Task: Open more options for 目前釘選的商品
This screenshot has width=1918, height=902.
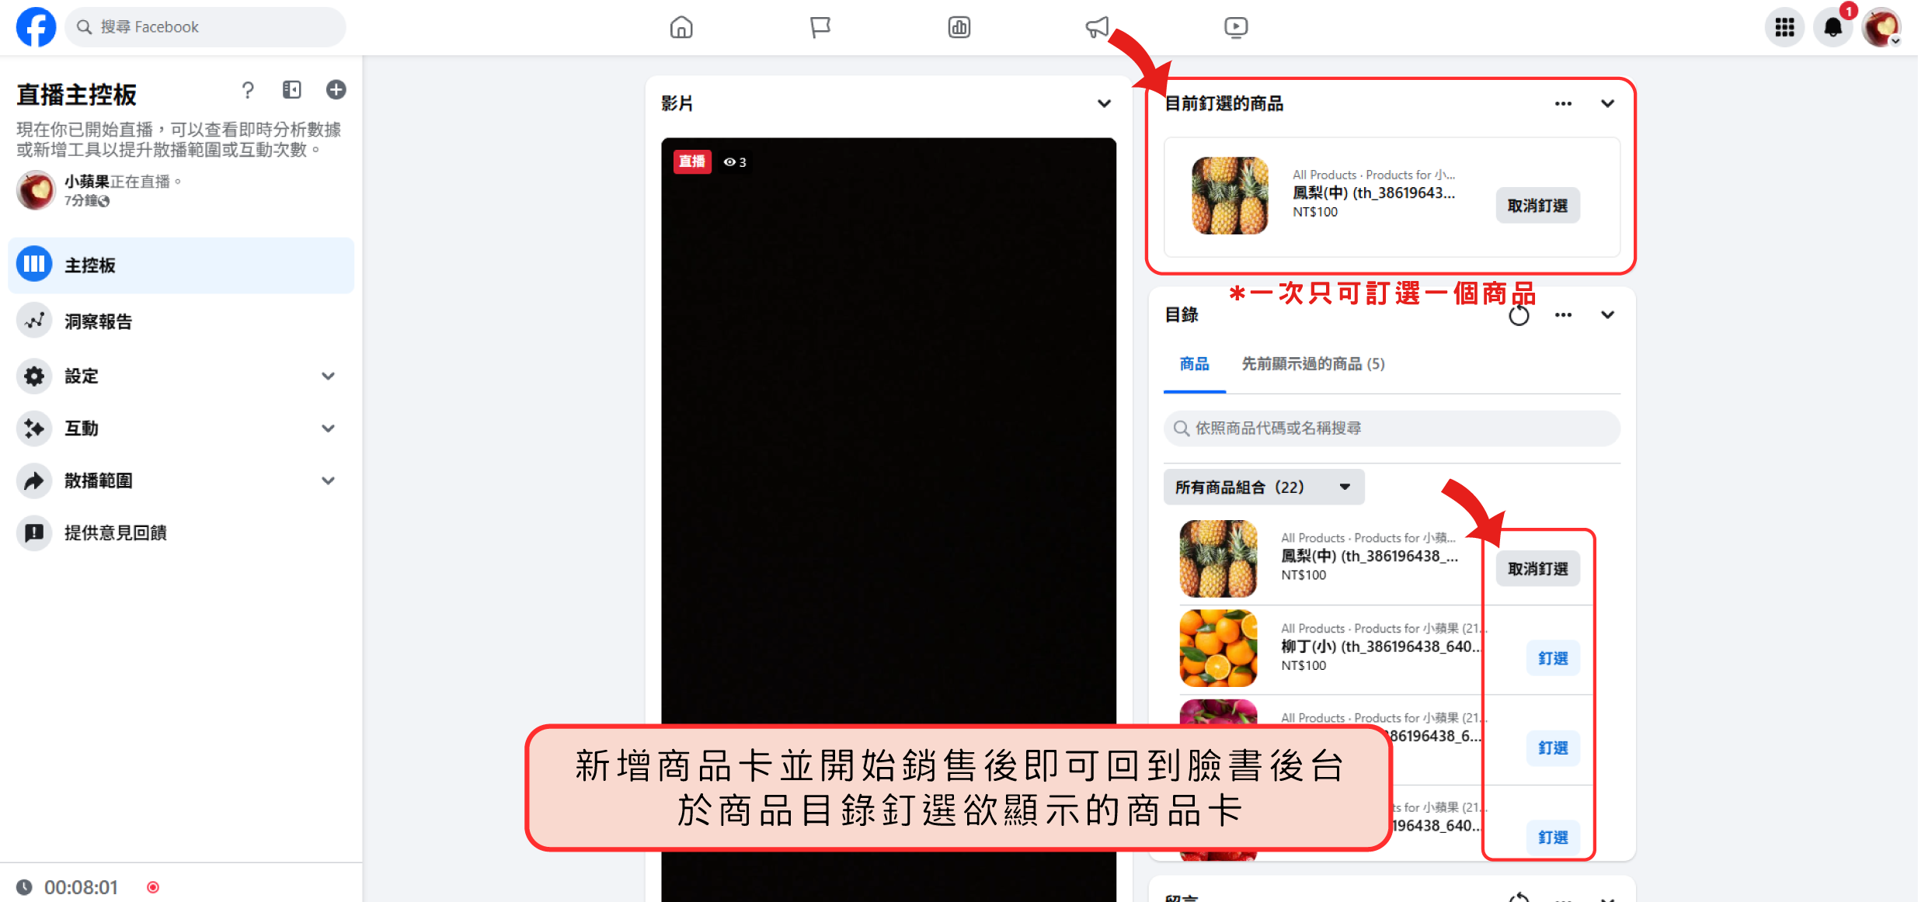Action: (1563, 103)
